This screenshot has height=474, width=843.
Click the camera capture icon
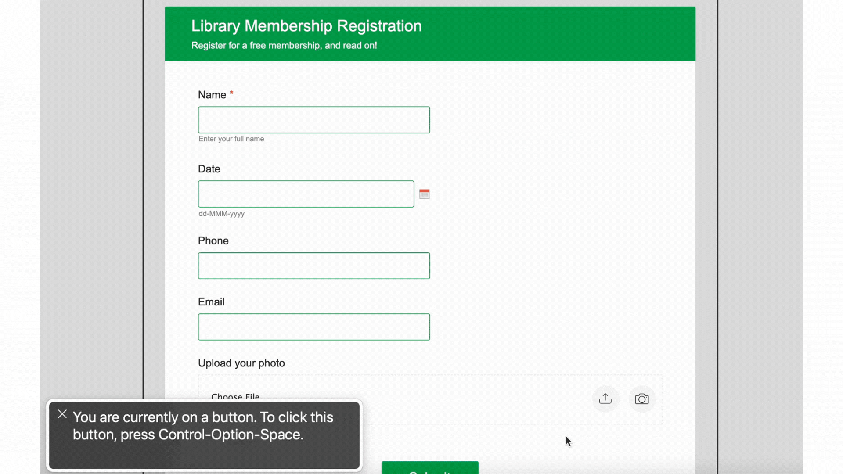tap(641, 399)
